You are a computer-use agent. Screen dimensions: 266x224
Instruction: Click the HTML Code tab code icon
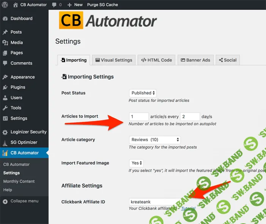144,60
